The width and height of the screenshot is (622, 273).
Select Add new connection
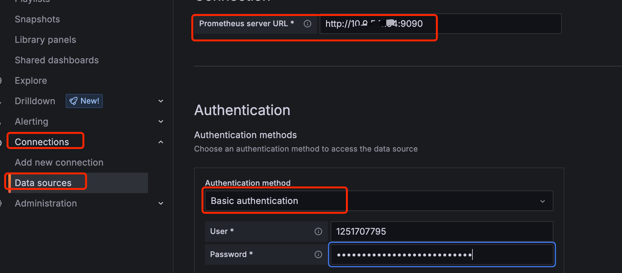click(x=59, y=162)
